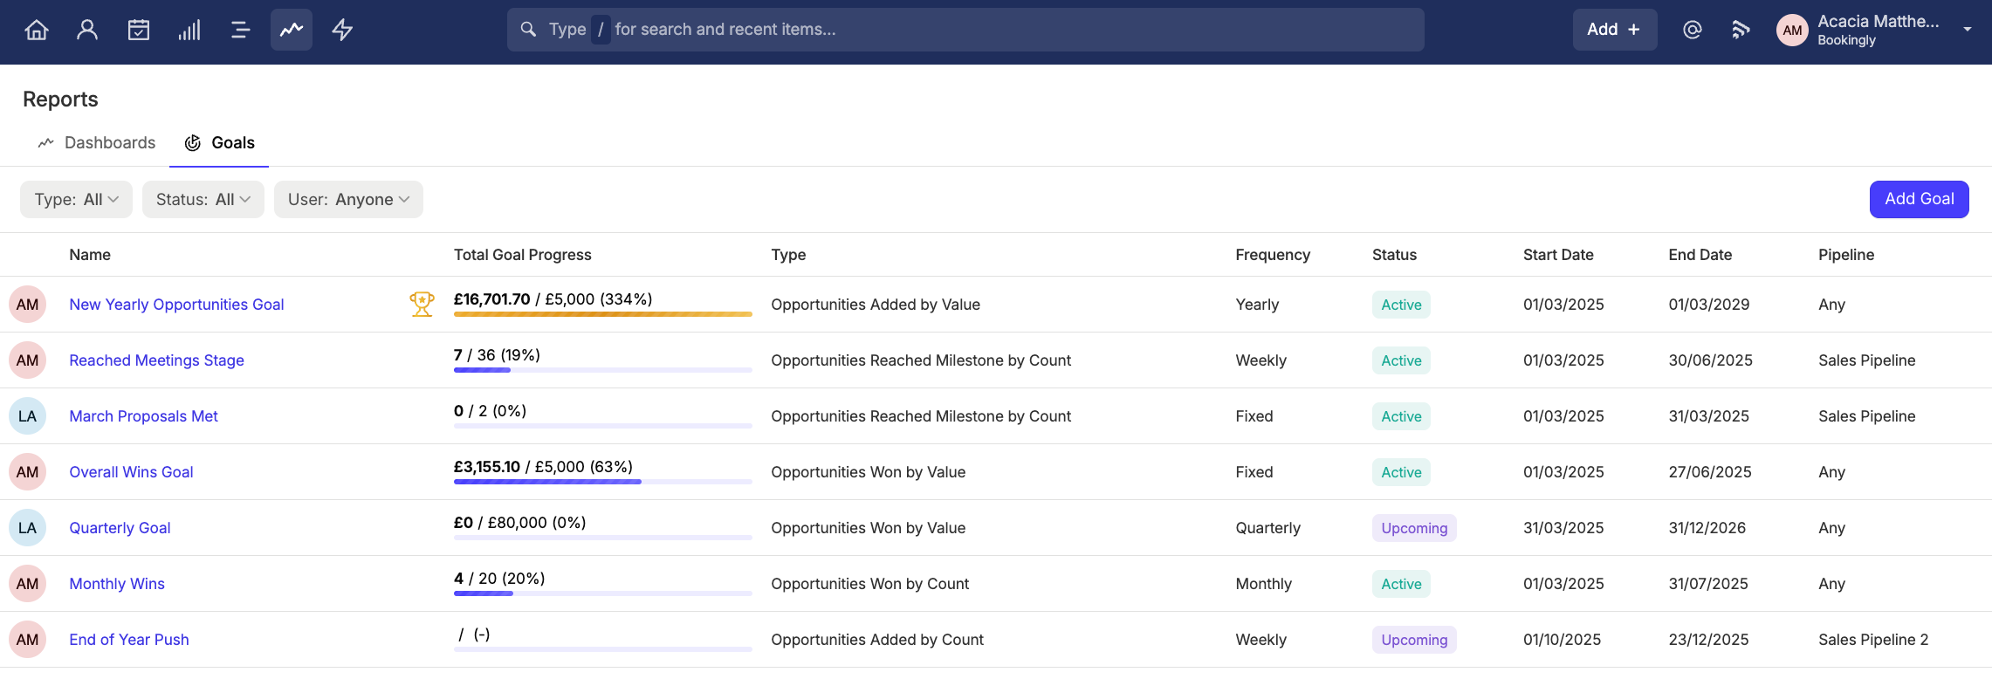
Task: Click the @ mentions icon
Action: (1692, 30)
